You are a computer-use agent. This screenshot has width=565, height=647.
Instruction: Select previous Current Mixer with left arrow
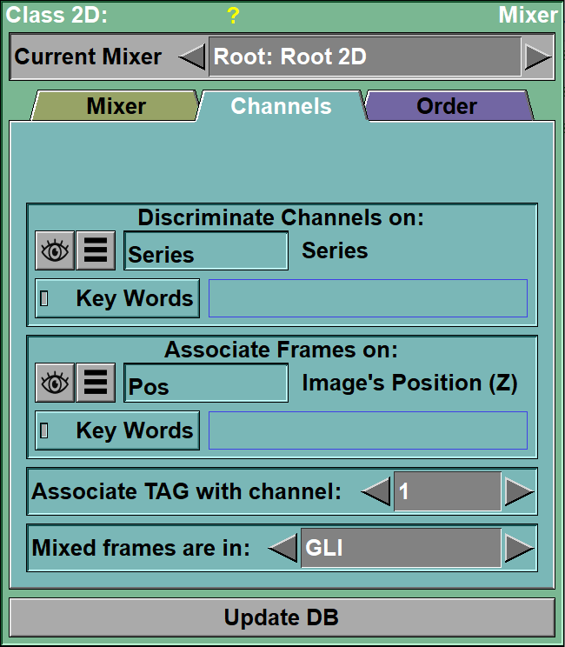click(x=193, y=58)
